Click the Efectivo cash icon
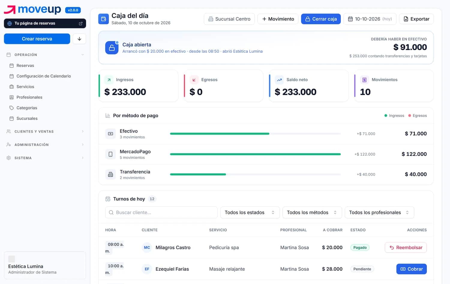The image size is (450, 284). pos(110,134)
